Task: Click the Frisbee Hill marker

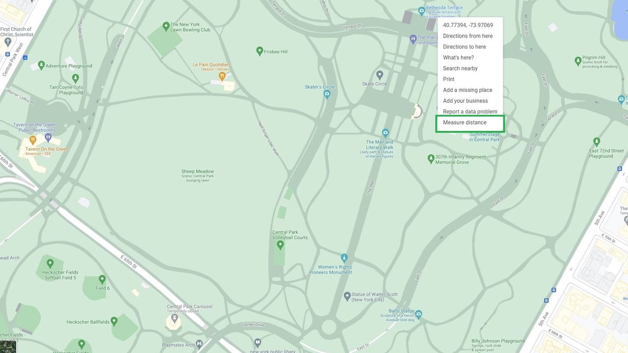Action: [x=260, y=51]
